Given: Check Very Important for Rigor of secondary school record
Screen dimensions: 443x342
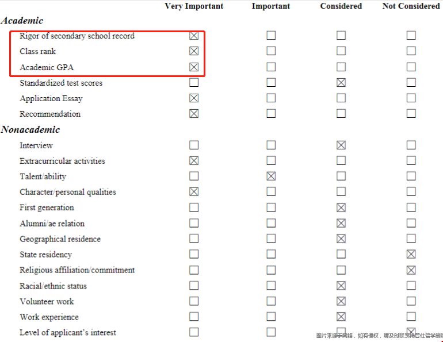Looking at the screenshot, I should [194, 36].
